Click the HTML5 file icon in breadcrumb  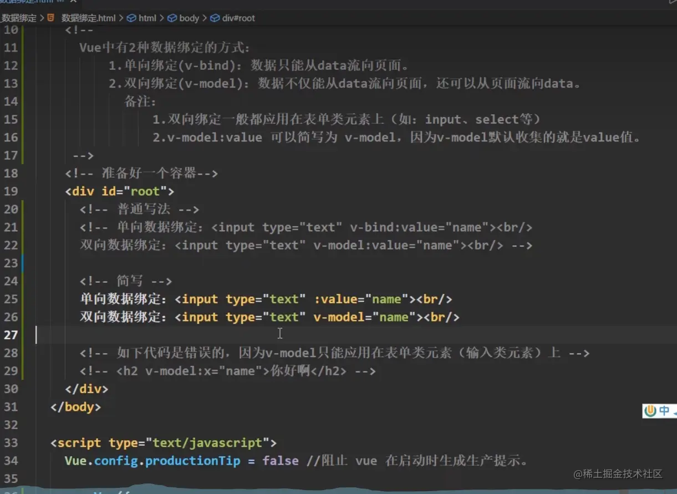point(51,18)
